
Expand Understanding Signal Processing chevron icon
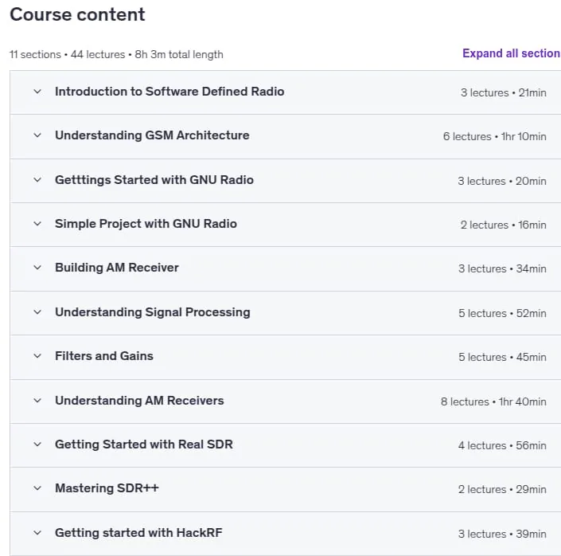pyautogui.click(x=37, y=312)
